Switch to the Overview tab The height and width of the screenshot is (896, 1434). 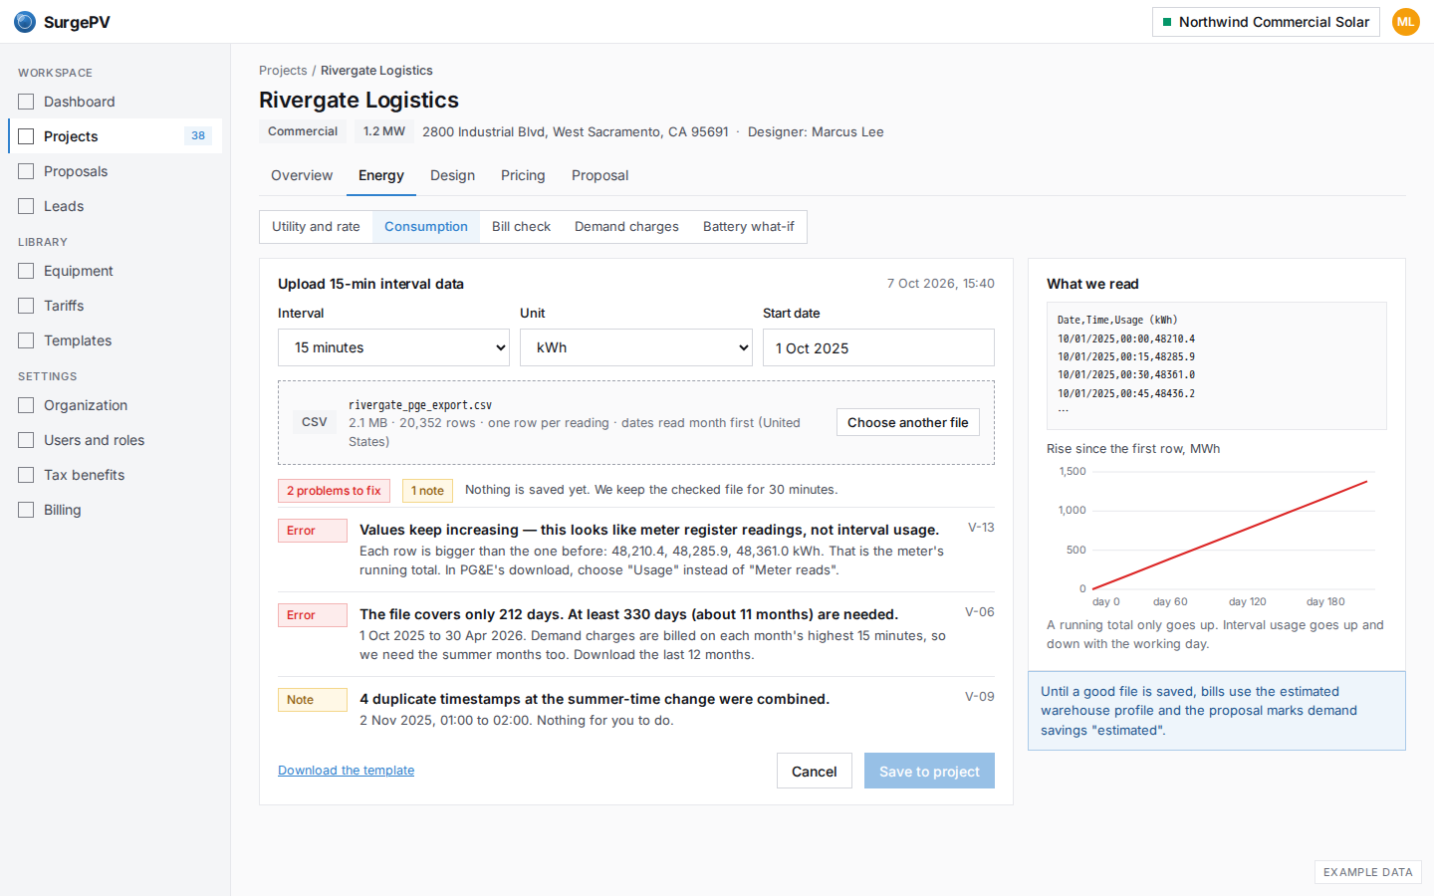[302, 175]
